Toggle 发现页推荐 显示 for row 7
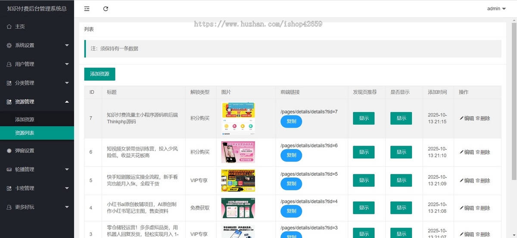The height and width of the screenshot is (238, 517). coord(364,118)
